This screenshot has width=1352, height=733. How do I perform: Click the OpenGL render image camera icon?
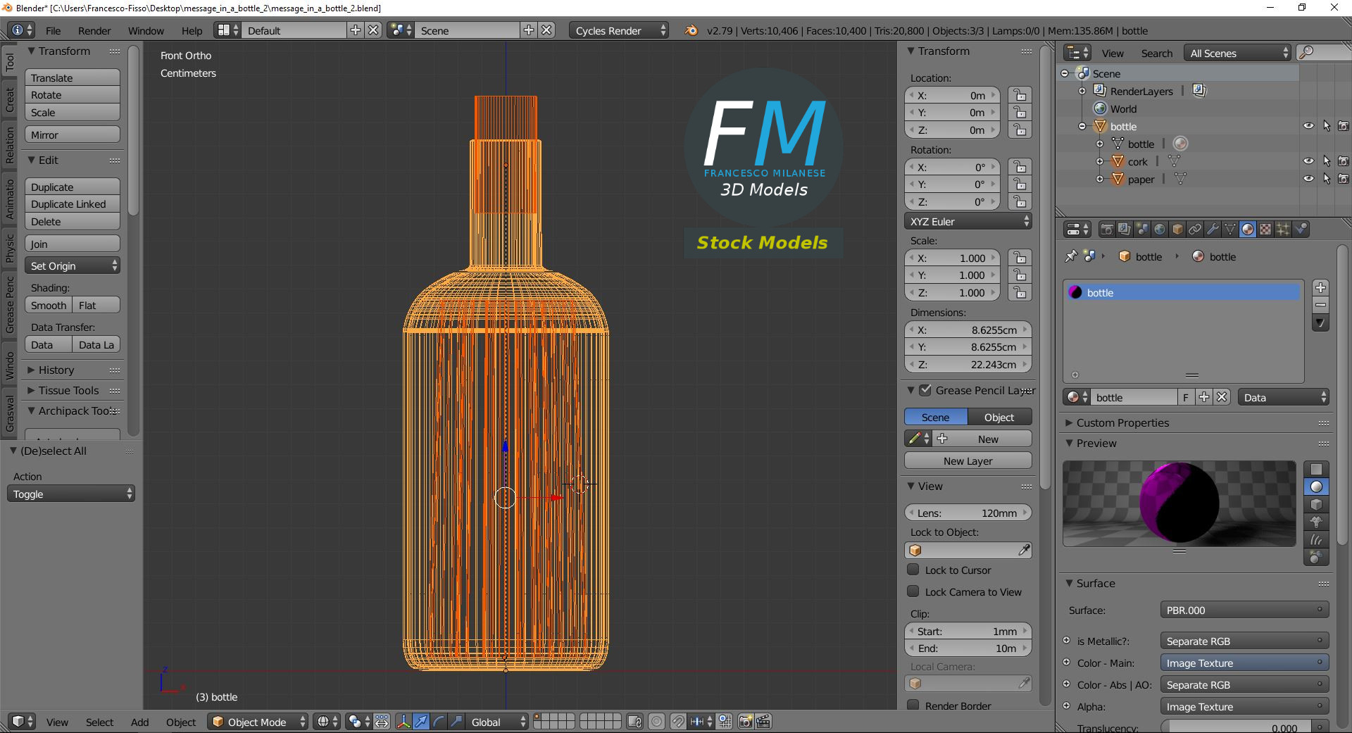(746, 722)
